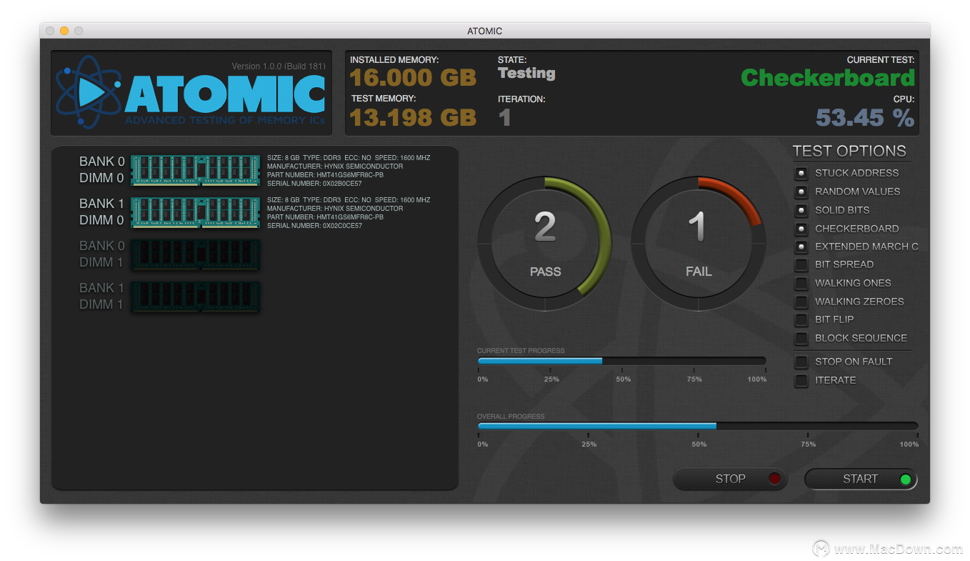
Task: Click the 16.000 GB installed memory value
Action: click(413, 77)
